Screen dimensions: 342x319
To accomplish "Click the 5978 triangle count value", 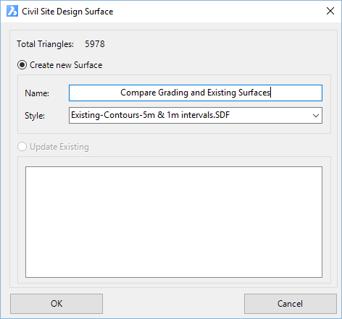I will (x=95, y=44).
